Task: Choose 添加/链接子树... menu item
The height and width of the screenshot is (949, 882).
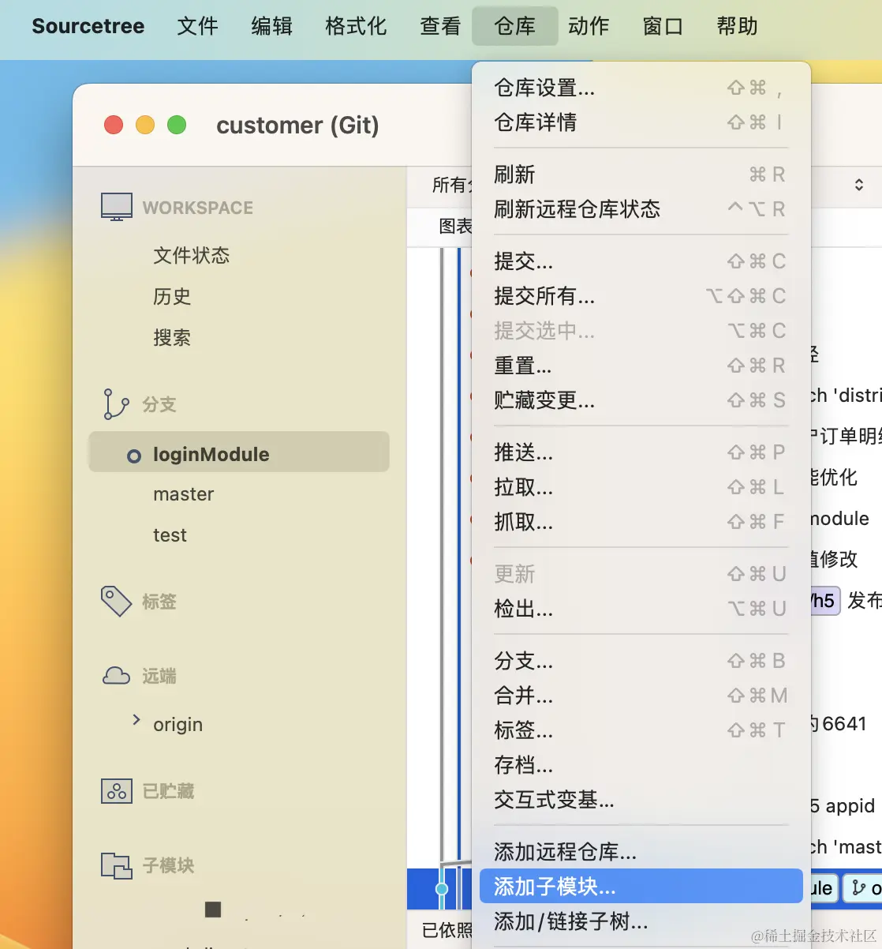Action: click(x=641, y=921)
